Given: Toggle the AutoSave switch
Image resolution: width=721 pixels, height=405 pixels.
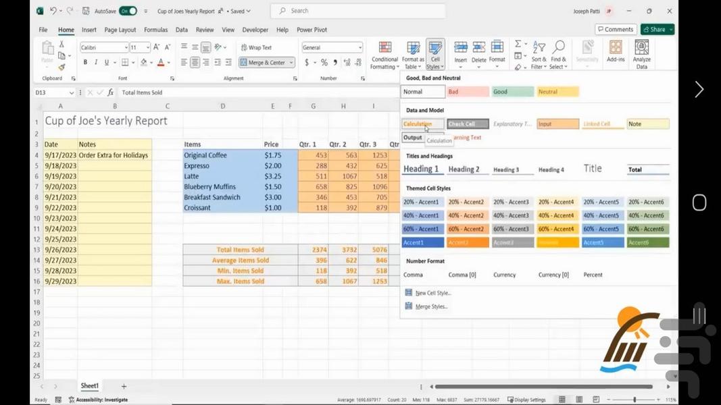Looking at the screenshot, I should tap(128, 11).
